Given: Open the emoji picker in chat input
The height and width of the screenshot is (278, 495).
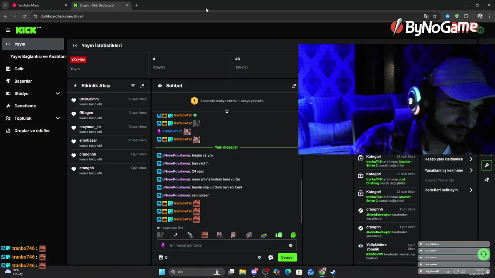Looking at the screenshot, I should [291, 245].
